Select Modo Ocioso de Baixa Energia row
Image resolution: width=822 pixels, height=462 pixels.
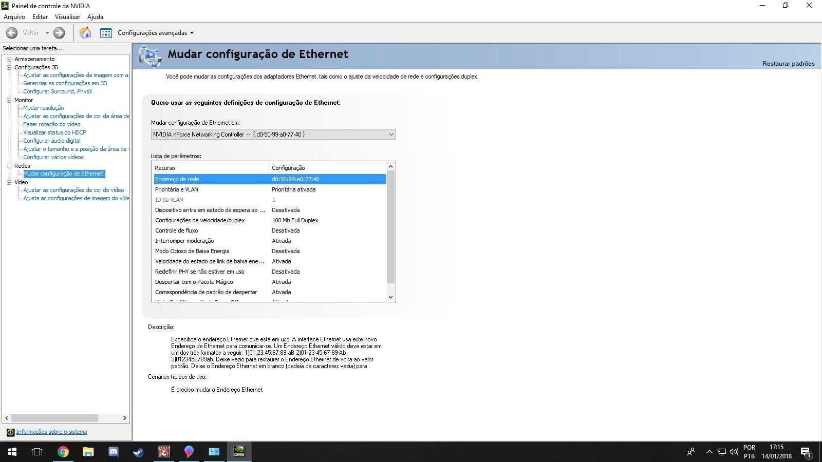[270, 251]
